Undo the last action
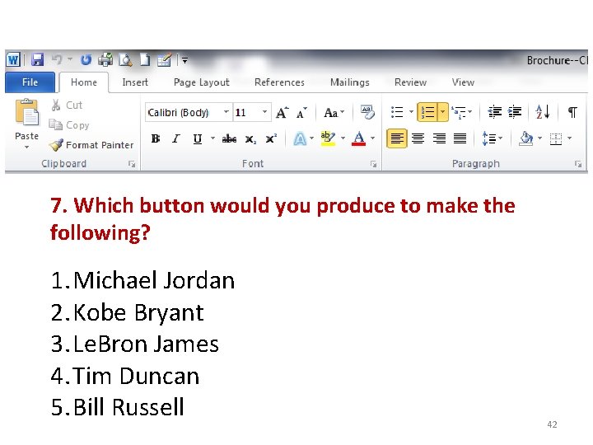Image resolution: width=593 pixels, height=445 pixels. [57, 59]
